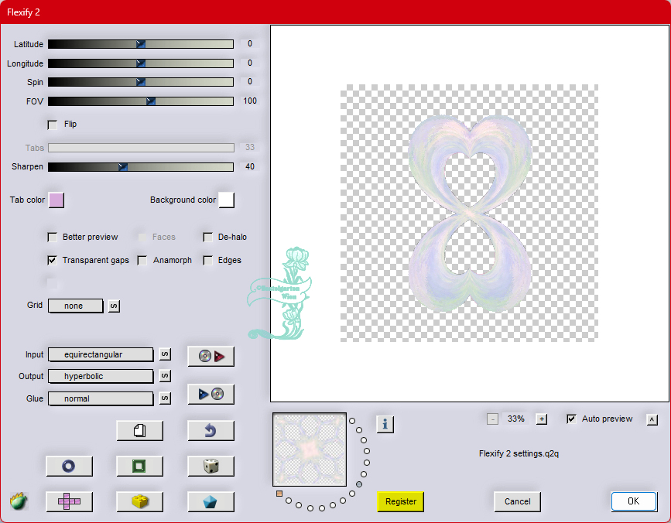Click the load settings disc button
The width and height of the screenshot is (671, 523).
coord(211,356)
